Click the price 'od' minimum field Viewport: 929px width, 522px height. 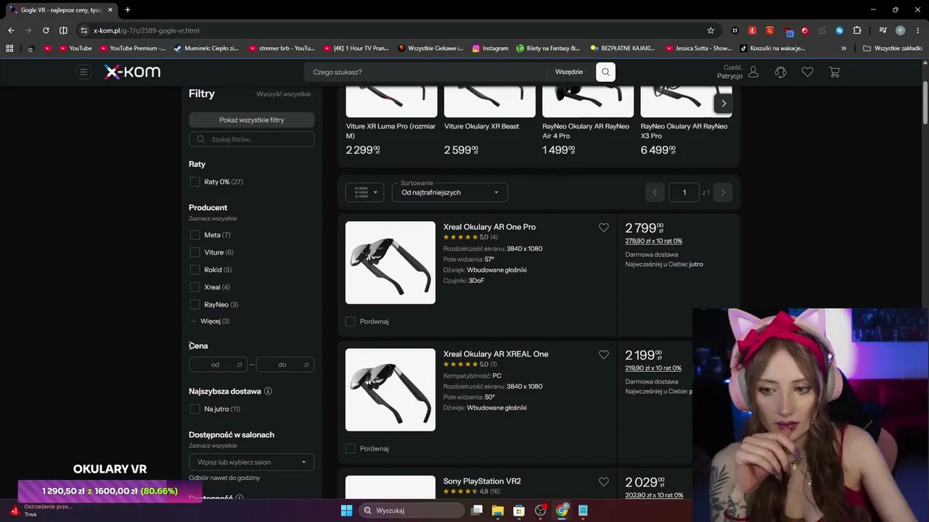click(218, 365)
